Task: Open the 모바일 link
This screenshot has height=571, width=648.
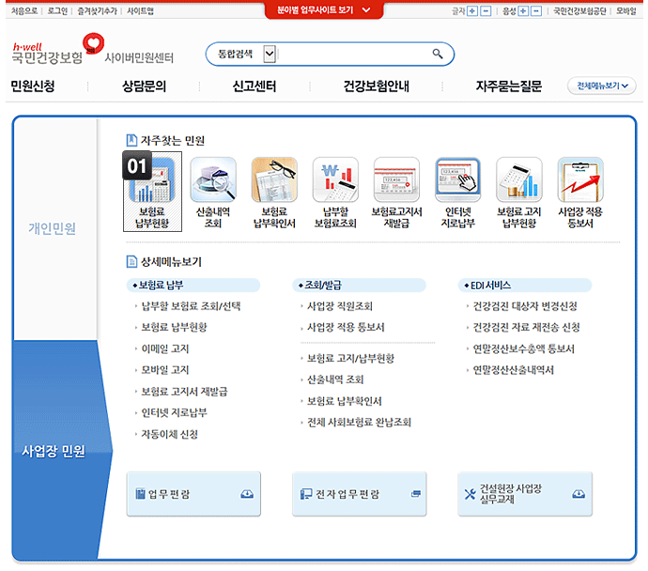Action: coord(626,11)
